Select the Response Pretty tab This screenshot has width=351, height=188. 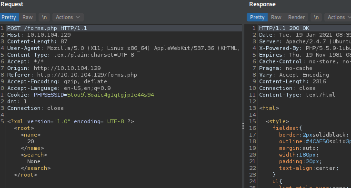(x=257, y=17)
